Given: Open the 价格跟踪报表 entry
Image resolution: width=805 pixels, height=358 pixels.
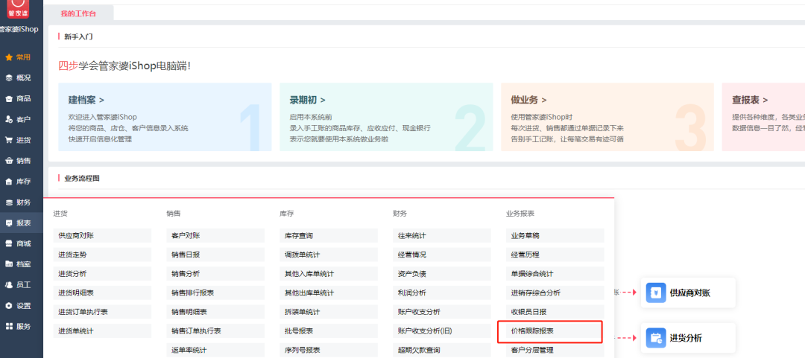Looking at the screenshot, I should (x=555, y=330).
